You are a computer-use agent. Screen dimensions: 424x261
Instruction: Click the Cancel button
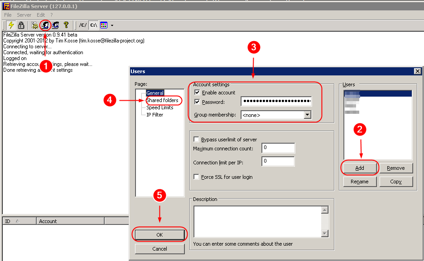pyautogui.click(x=159, y=249)
